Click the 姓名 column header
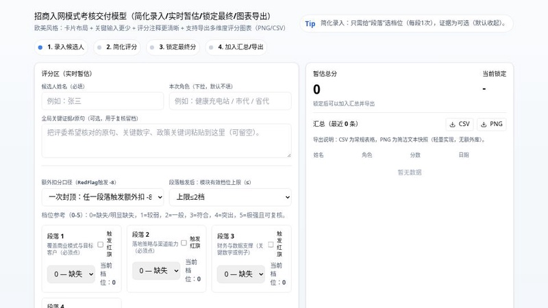The height and width of the screenshot is (308, 548). (x=319, y=155)
